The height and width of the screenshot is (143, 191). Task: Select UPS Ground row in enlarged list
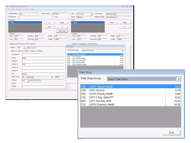pos(131,90)
